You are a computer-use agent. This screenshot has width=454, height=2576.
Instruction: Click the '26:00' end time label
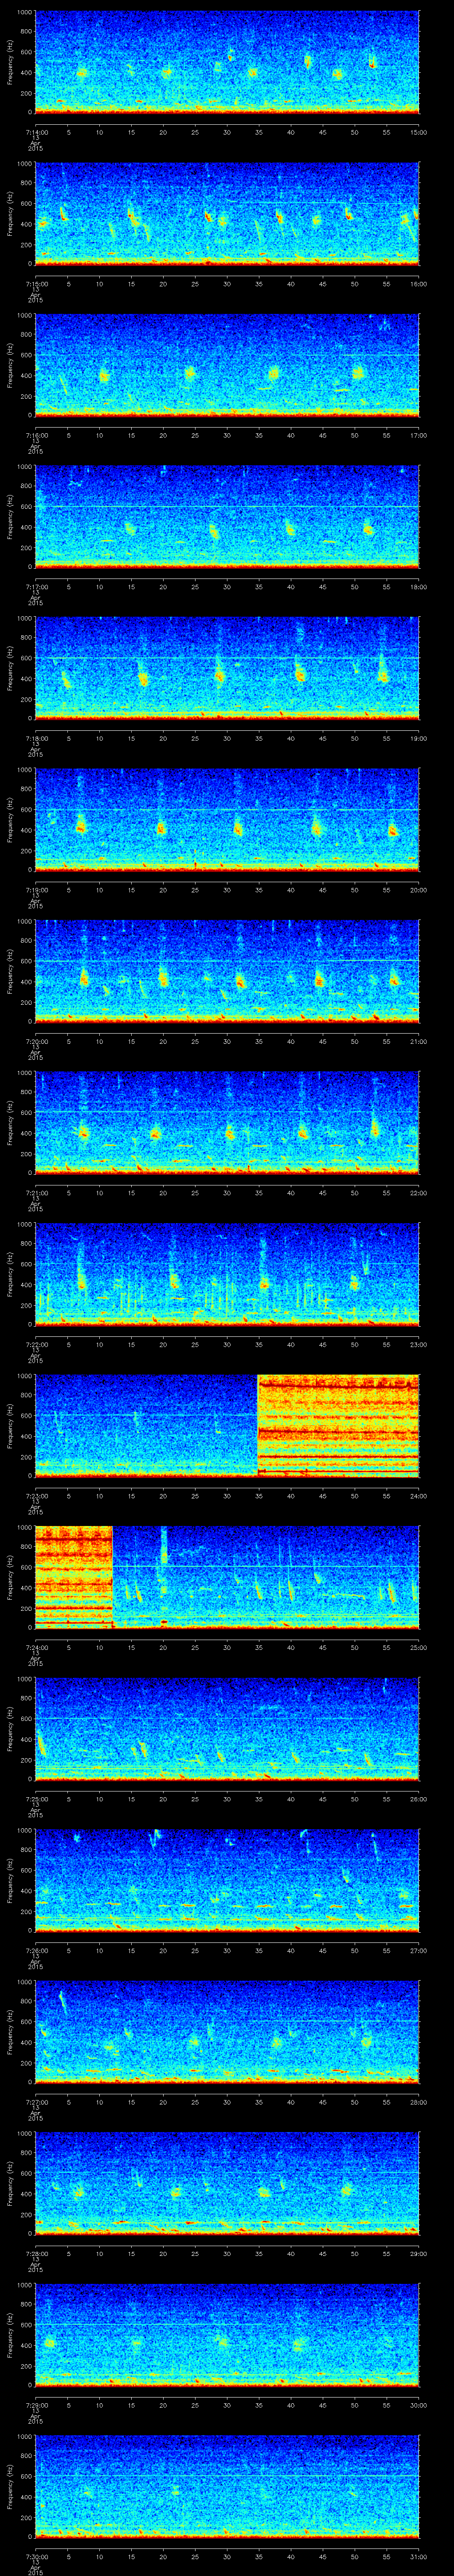[x=418, y=1799]
